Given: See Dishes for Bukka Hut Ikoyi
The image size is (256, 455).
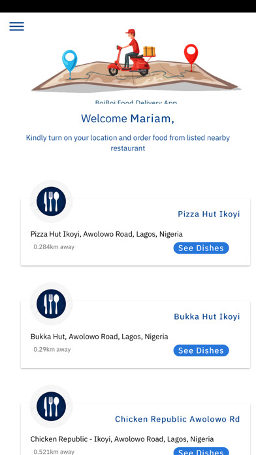Looking at the screenshot, I should [201, 350].
